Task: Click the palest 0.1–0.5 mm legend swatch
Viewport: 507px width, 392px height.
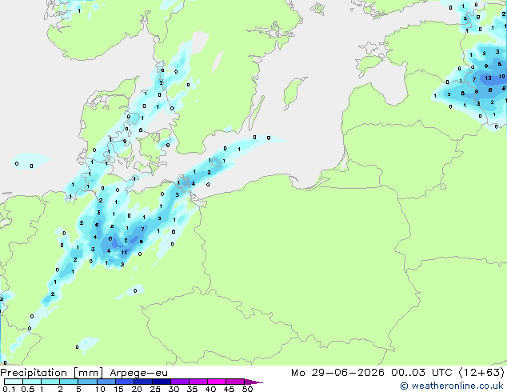Action: tap(14, 382)
